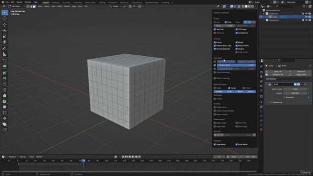Collapse the Build modifier panel

pos(267,85)
